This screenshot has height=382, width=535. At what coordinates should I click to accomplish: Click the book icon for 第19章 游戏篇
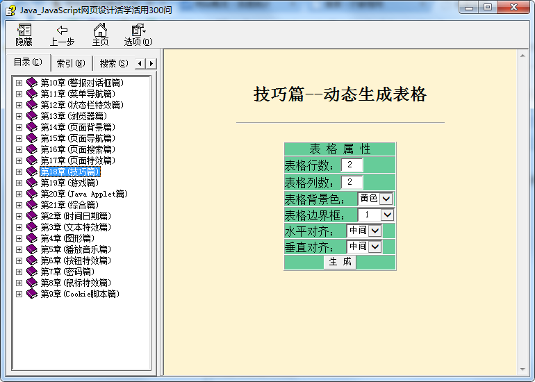click(x=32, y=183)
